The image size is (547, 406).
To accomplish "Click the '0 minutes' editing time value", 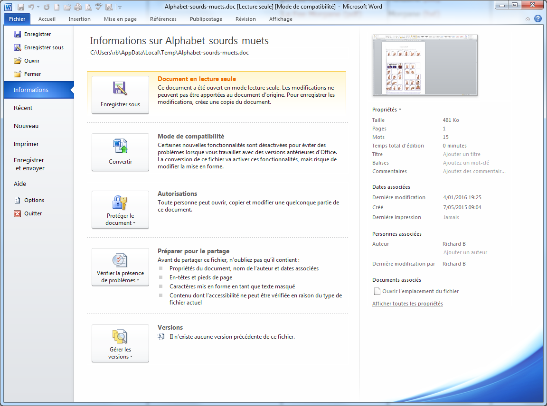I will click(x=454, y=146).
